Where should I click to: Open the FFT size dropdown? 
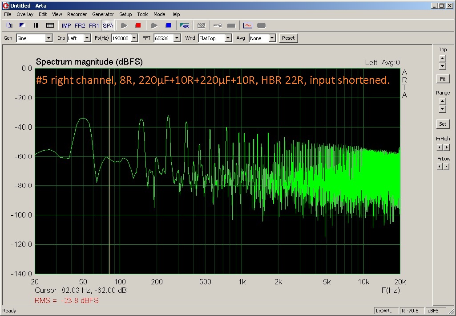coord(177,38)
